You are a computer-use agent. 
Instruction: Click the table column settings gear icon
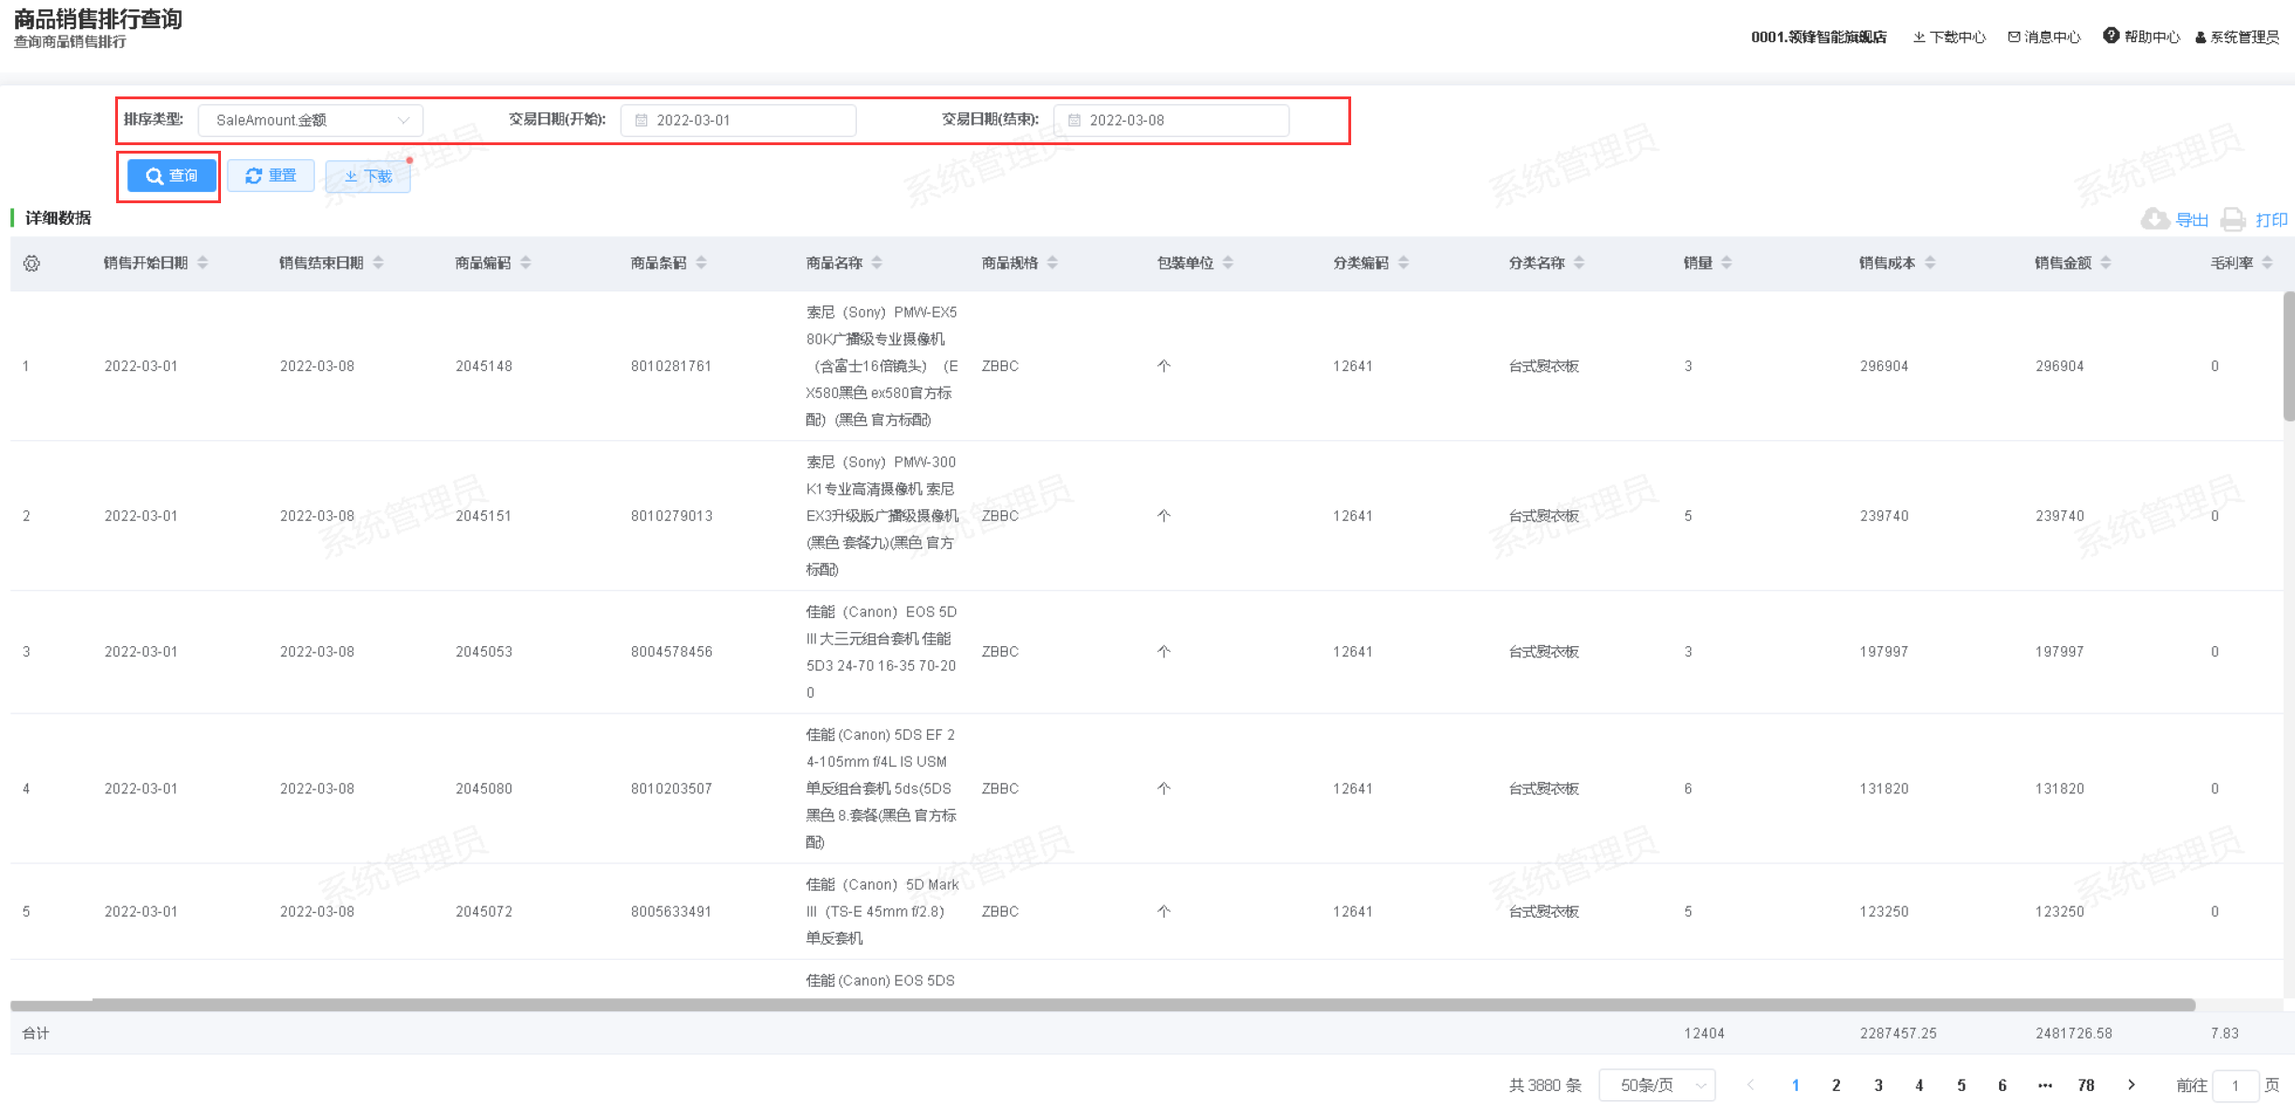(32, 263)
